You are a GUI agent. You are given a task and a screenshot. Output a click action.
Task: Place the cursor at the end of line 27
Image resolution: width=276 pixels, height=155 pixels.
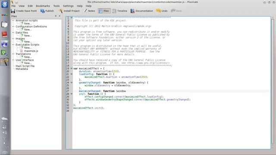[x=126, y=91]
